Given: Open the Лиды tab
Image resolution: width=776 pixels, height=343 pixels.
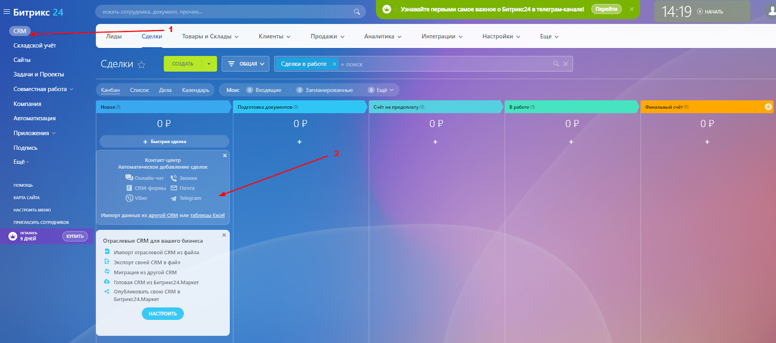Looking at the screenshot, I should pos(114,36).
